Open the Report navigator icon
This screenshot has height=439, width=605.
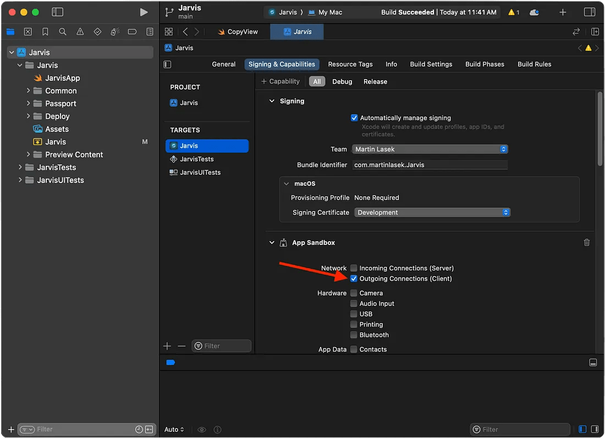tap(150, 32)
